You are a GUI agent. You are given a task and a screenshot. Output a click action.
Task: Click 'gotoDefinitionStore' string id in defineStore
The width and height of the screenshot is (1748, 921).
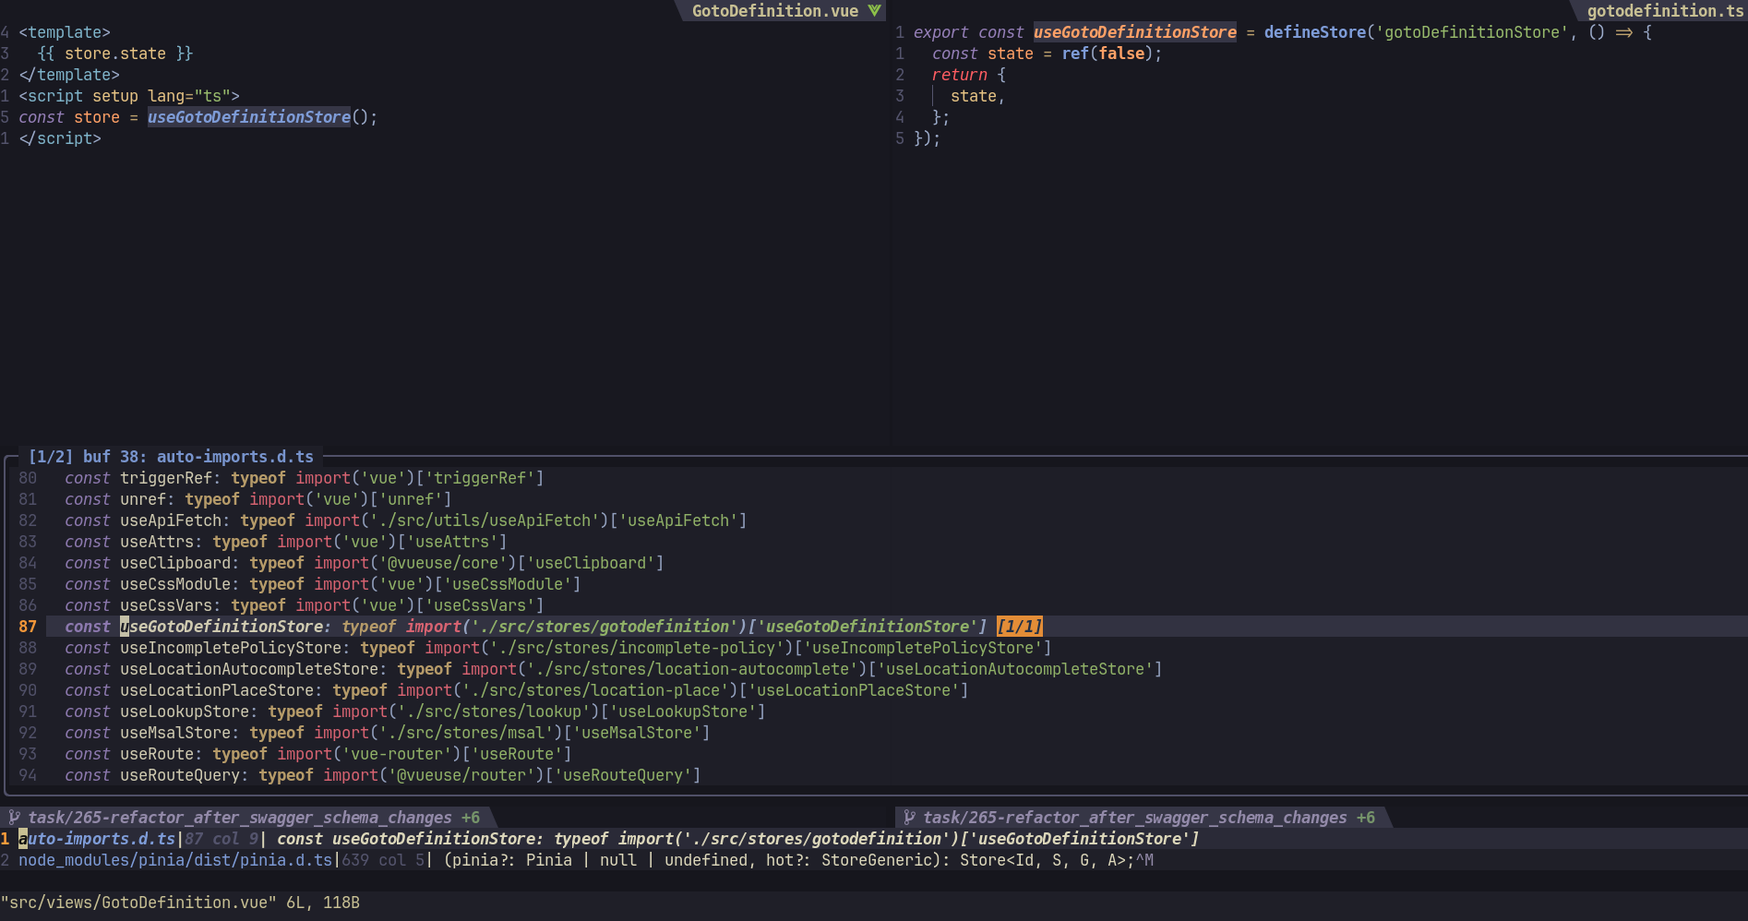1471,32
